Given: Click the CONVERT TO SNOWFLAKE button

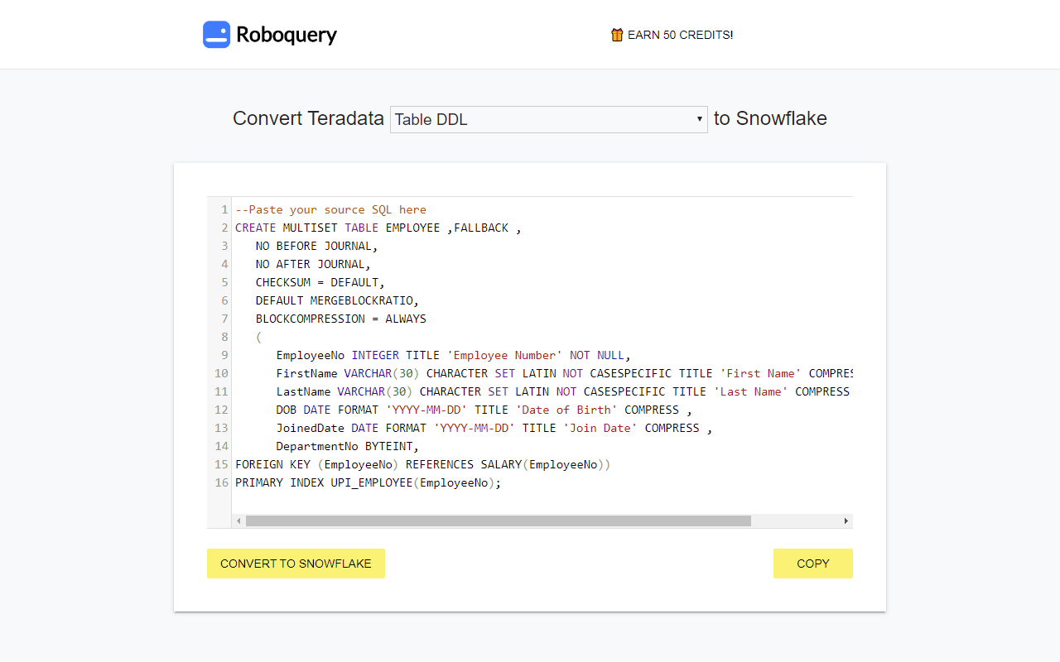Looking at the screenshot, I should tap(296, 564).
